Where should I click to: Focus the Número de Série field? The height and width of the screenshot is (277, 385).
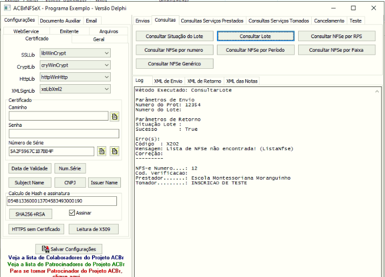tap(51, 151)
